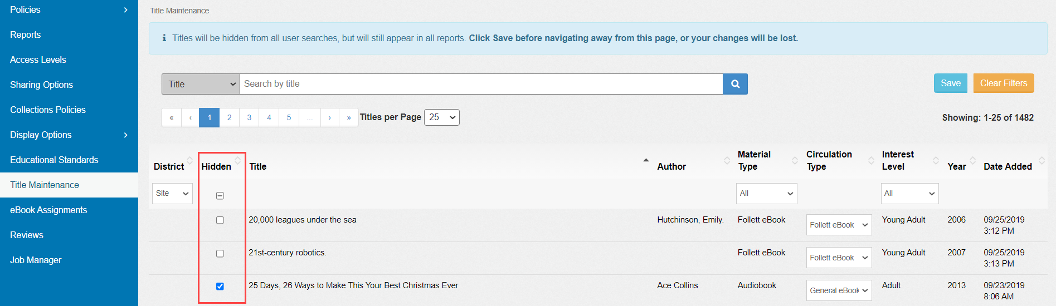Click author Ace Collins
Image resolution: width=1056 pixels, height=306 pixels.
tap(678, 285)
